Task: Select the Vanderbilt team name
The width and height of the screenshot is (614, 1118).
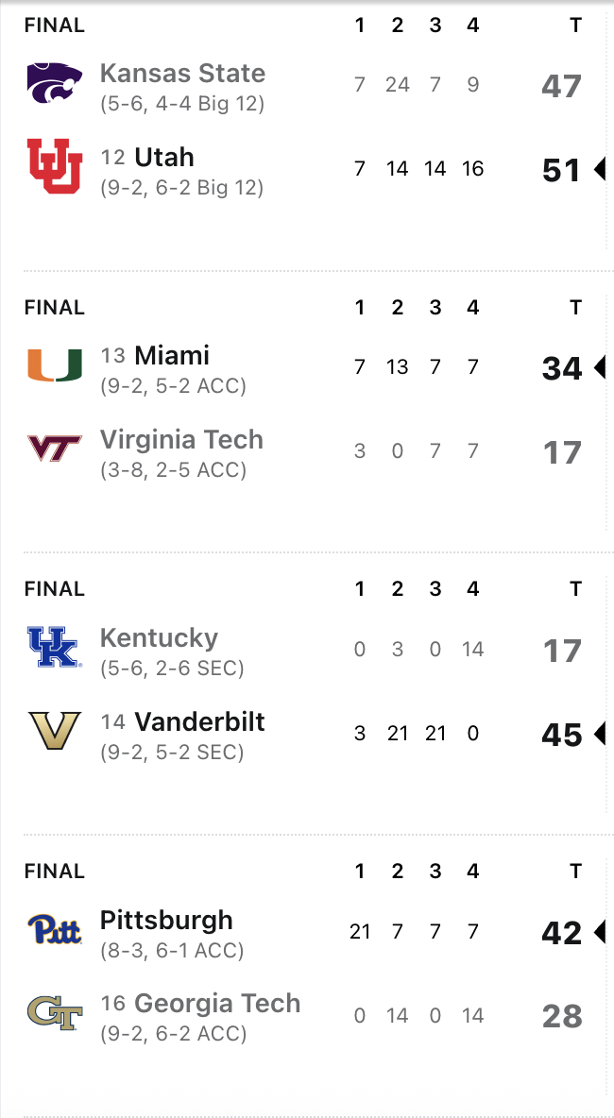Action: pyautogui.click(x=199, y=722)
